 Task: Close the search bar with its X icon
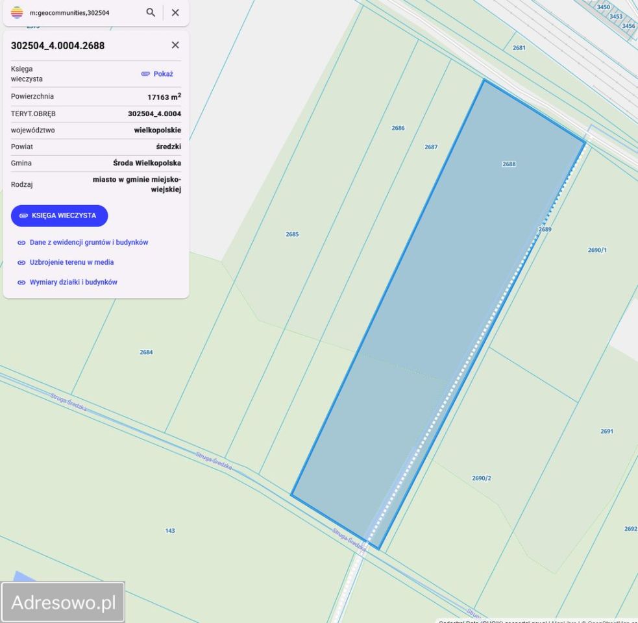pos(175,12)
